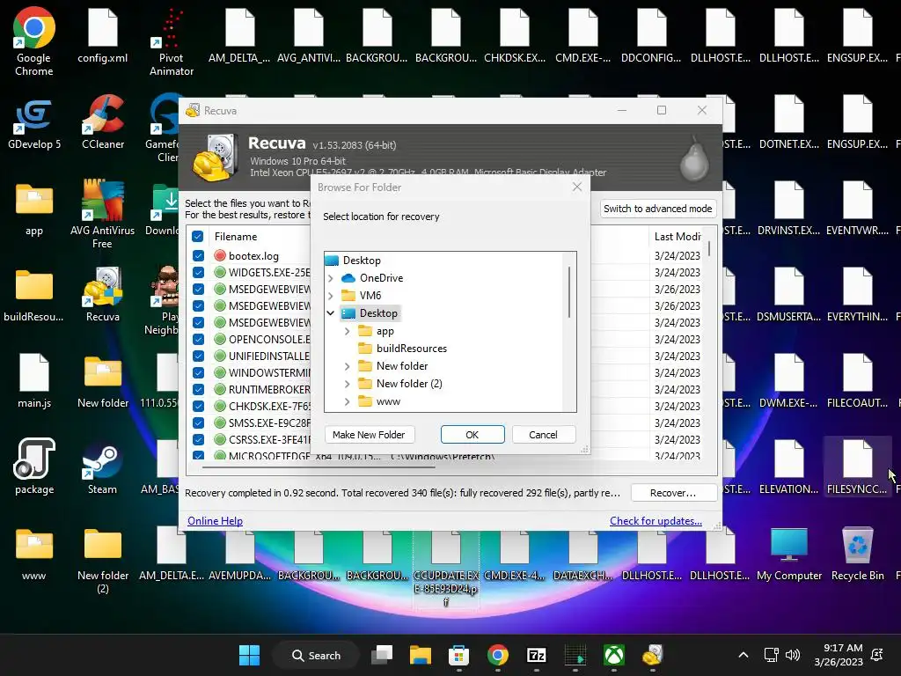Select the top-level Desktop tree root

[353, 261]
